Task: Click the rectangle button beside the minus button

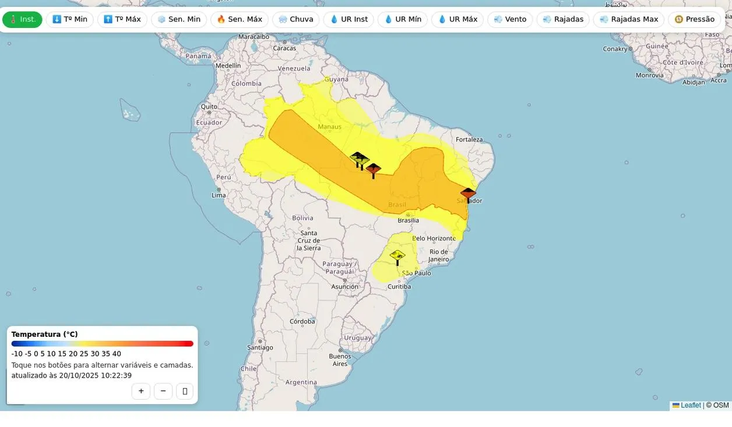Action: (x=185, y=391)
